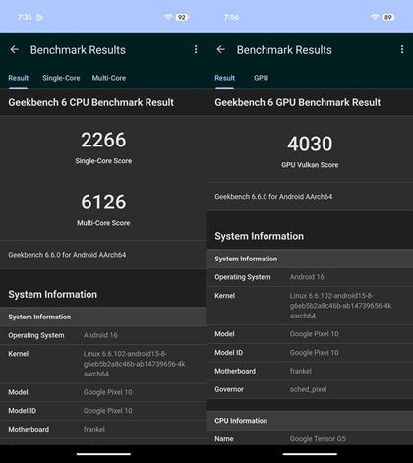Tap the 4030 GPU Vulkan score
The height and width of the screenshot is (463, 413).
point(310,144)
